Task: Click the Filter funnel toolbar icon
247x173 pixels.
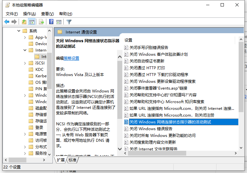Action: 69,22
